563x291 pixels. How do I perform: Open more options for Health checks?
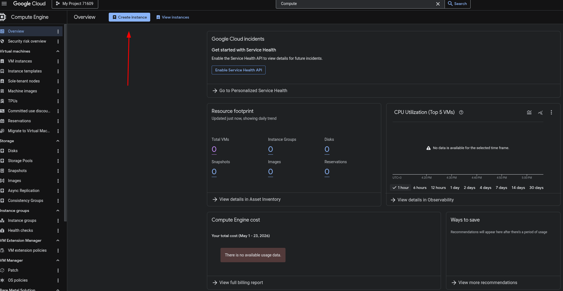pyautogui.click(x=58, y=230)
